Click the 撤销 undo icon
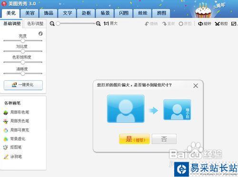Viewport: 238px width, 177px height. pyautogui.click(x=147, y=24)
